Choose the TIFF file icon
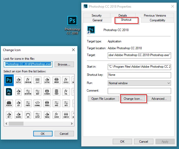The height and width of the screenshot is (149, 179). [x=18, y=92]
